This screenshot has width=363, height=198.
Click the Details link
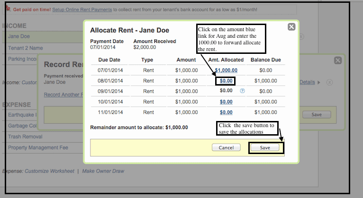click(x=307, y=82)
